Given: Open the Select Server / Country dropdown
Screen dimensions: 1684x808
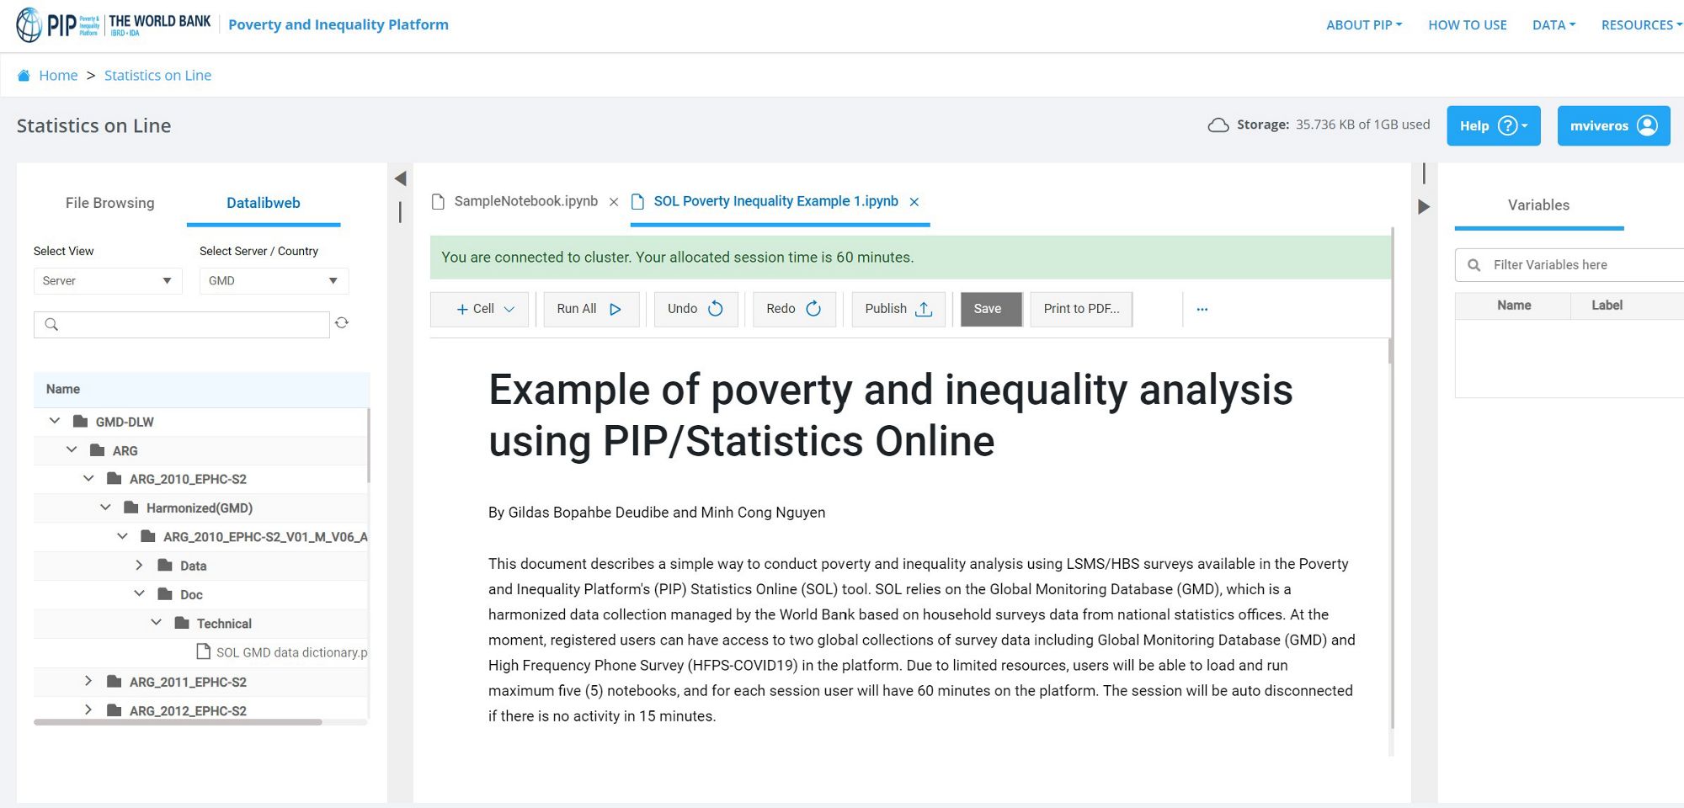Looking at the screenshot, I should [273, 280].
